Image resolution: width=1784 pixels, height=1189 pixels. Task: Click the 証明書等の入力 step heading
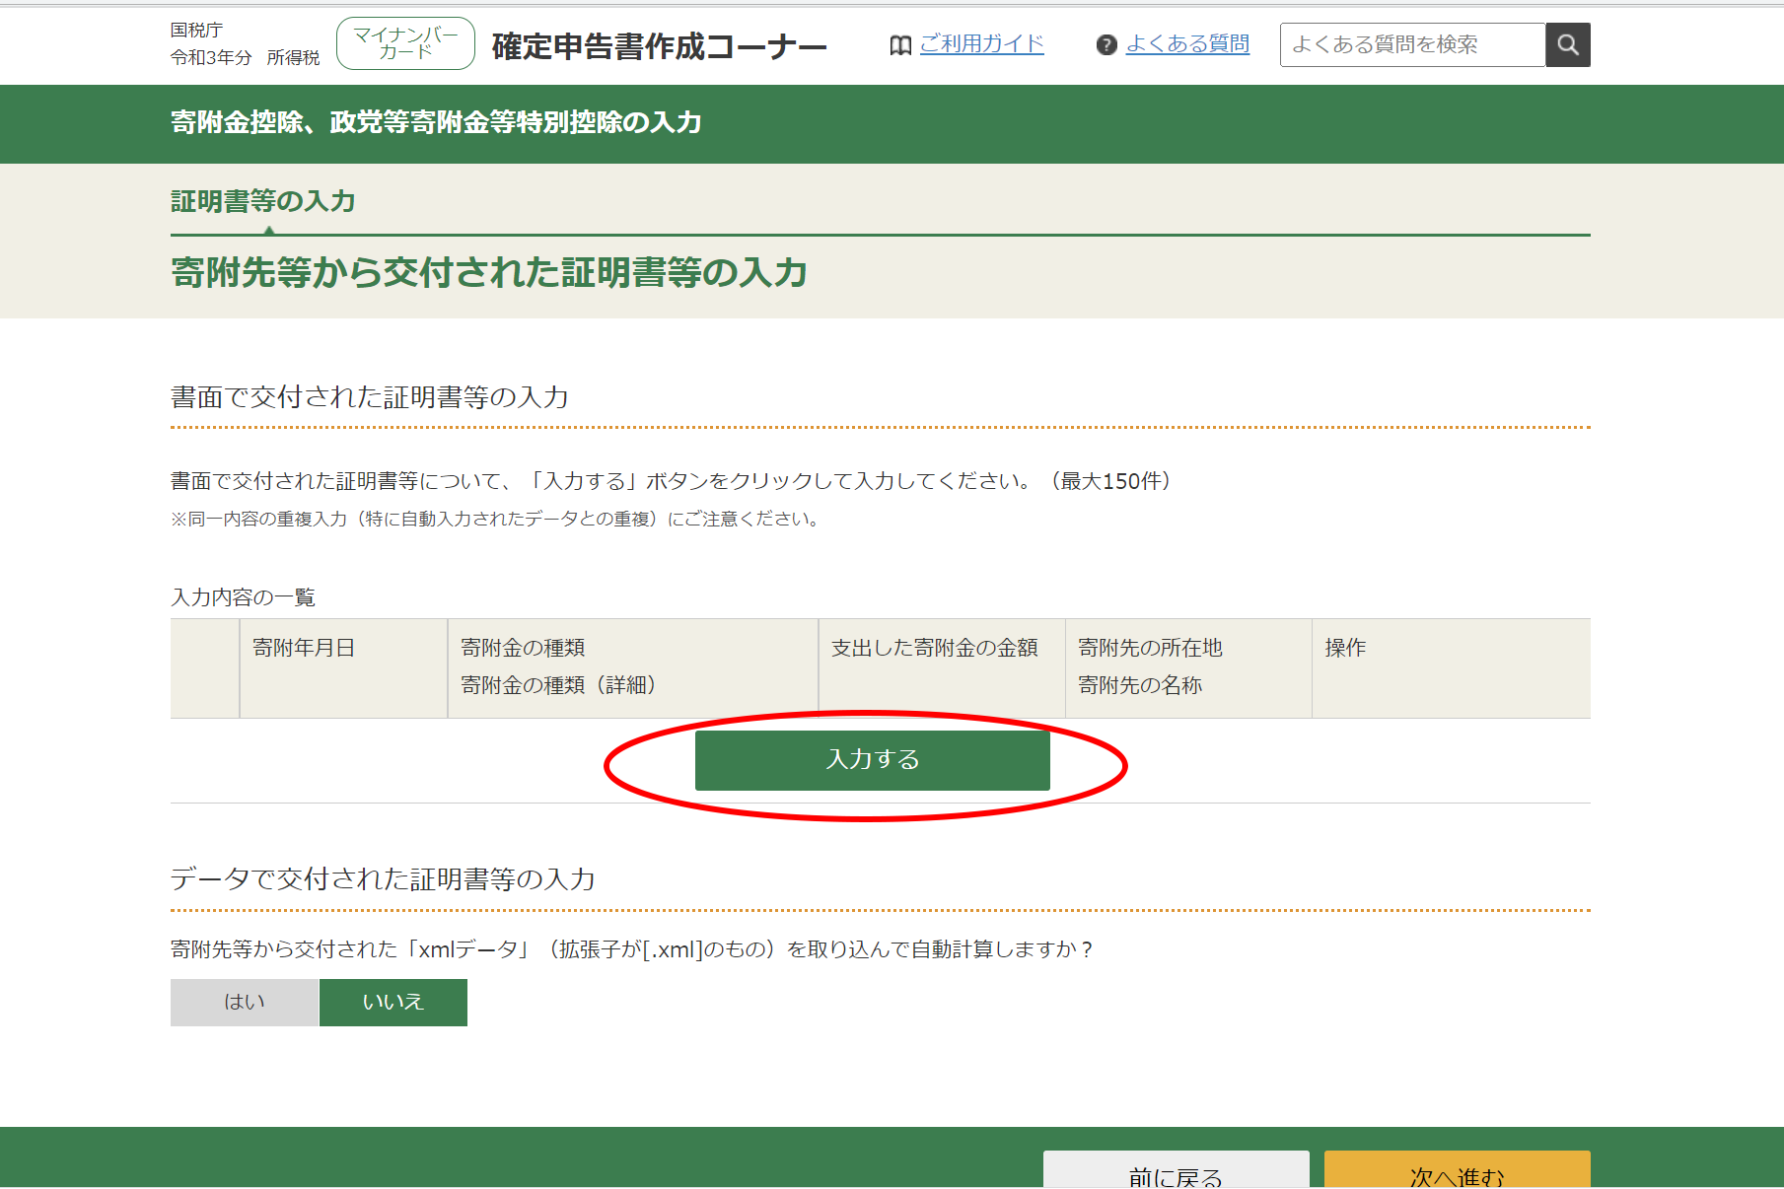pyautogui.click(x=263, y=201)
